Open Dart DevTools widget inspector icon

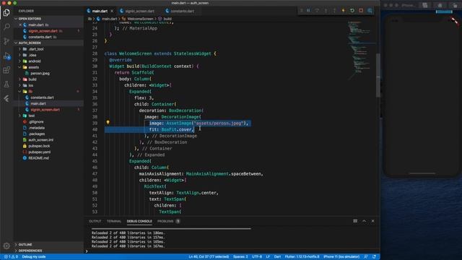pos(370,11)
